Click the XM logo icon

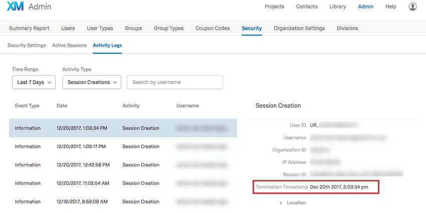point(16,7)
